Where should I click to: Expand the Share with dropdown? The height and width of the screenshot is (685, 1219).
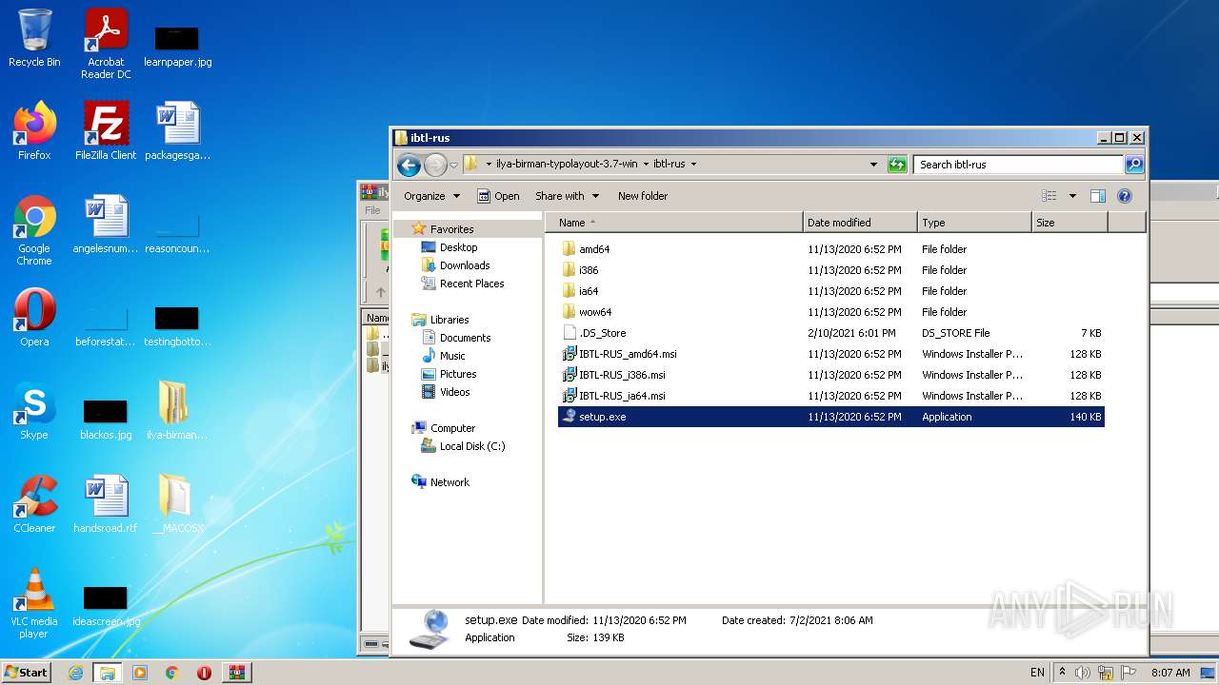[568, 196]
